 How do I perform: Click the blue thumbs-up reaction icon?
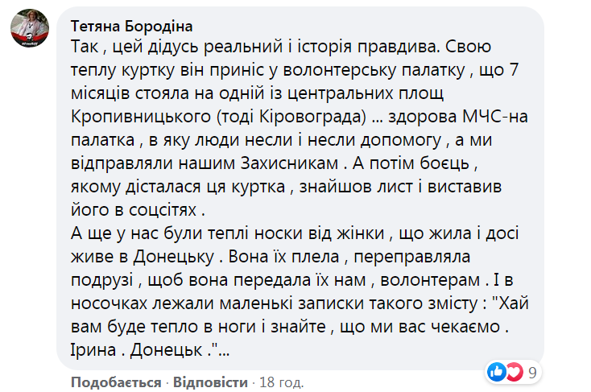(x=498, y=372)
